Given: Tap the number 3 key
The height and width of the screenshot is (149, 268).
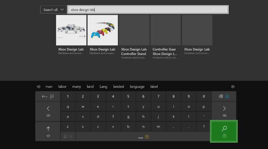Looking at the screenshot, I should tap(98, 96).
